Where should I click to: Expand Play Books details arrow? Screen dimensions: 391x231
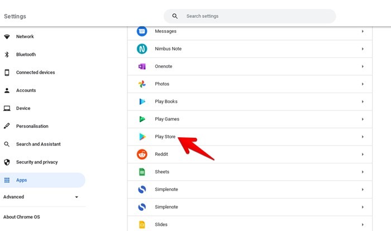(363, 102)
